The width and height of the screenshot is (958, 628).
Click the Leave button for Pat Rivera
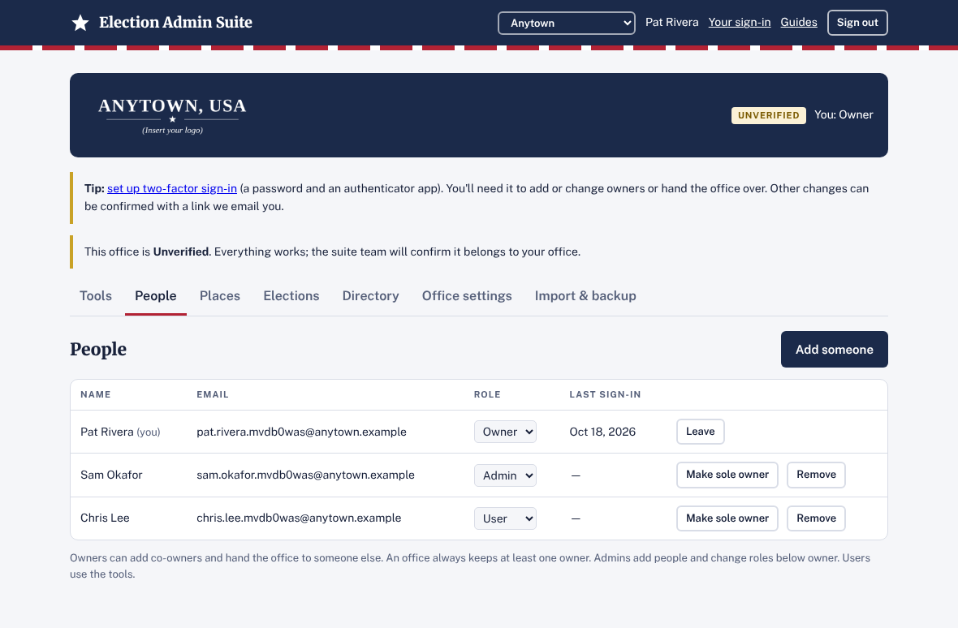(x=700, y=432)
